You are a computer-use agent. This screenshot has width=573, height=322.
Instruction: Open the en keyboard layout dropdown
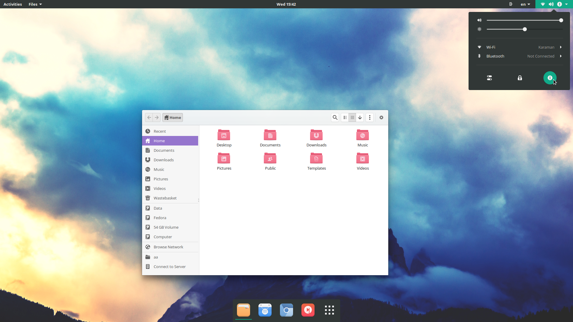pyautogui.click(x=525, y=4)
